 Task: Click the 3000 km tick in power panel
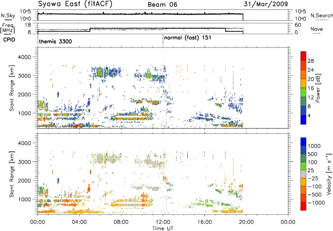tap(24, 76)
